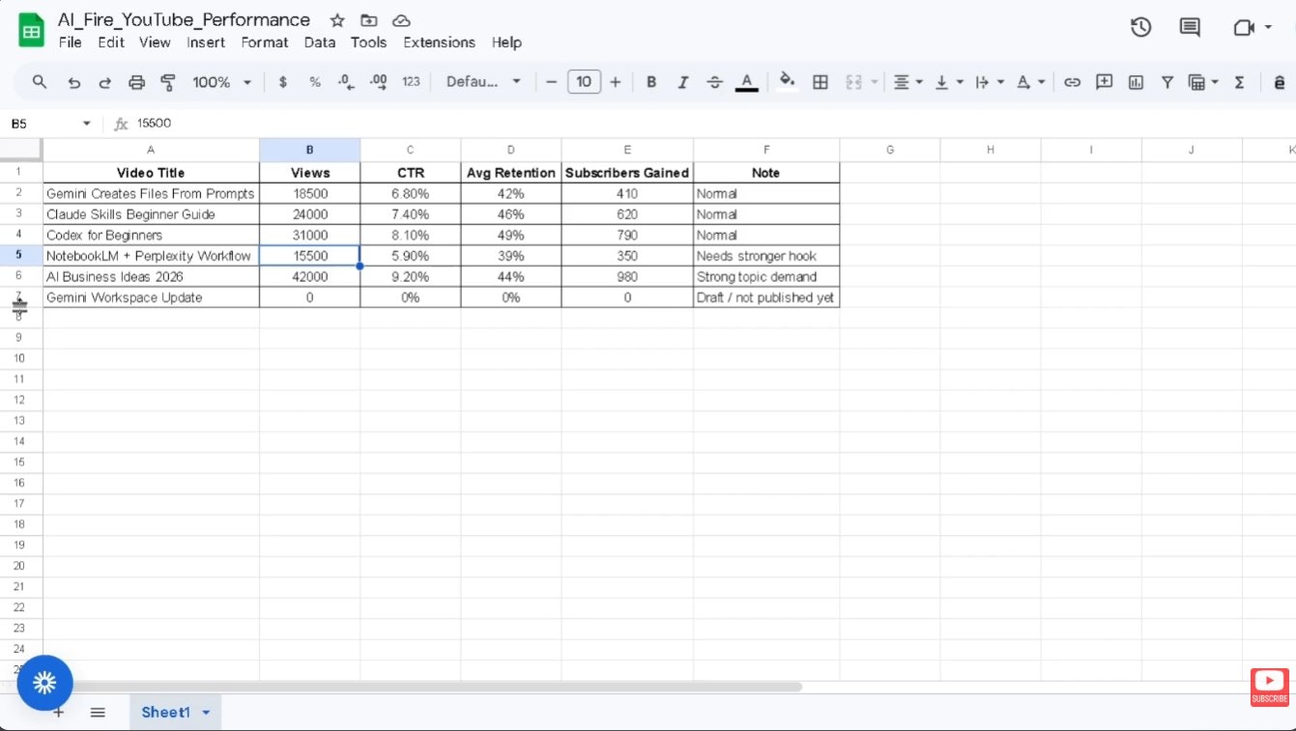
Task: Click the move to folder icon
Action: click(368, 20)
